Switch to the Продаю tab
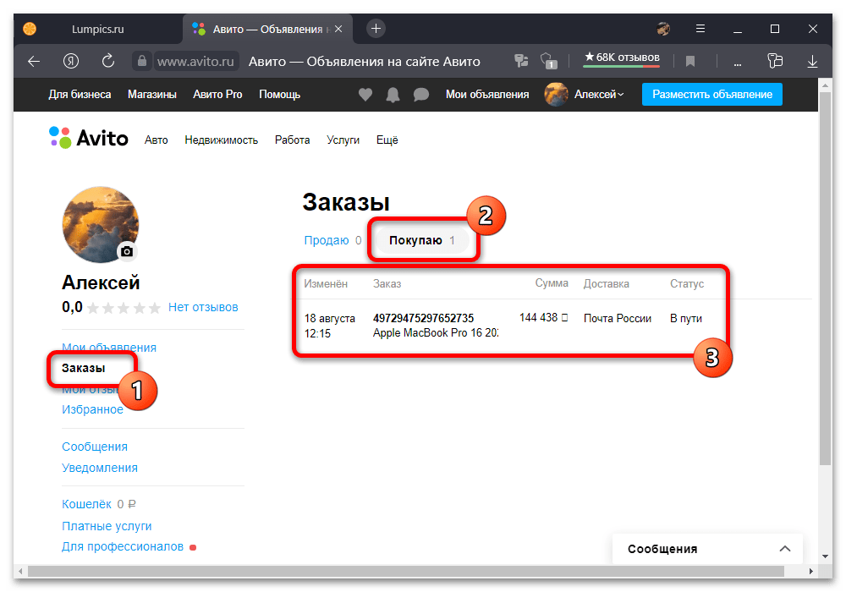Viewport: 846px width, 592px height. click(327, 240)
